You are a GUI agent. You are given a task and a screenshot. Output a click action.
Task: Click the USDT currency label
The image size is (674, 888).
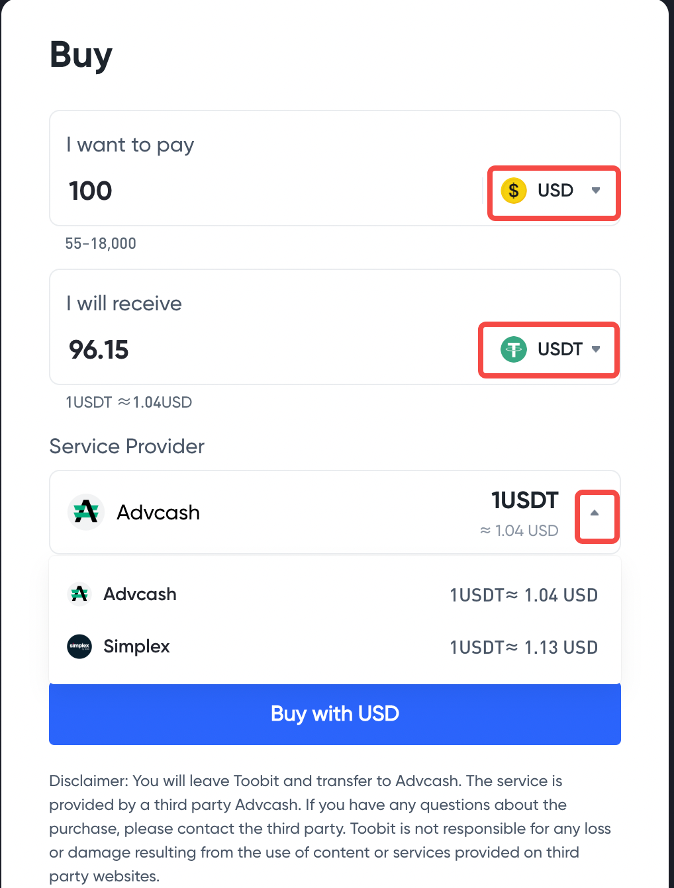point(560,349)
